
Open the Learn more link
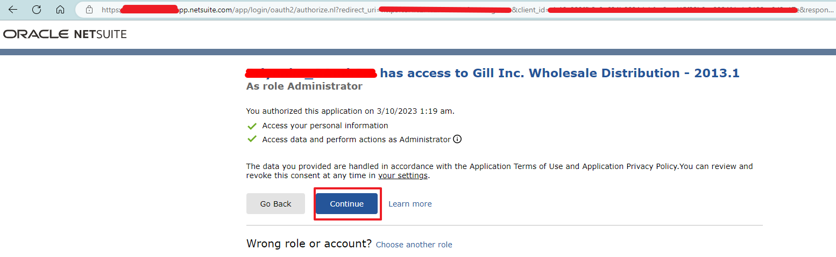[x=410, y=204]
